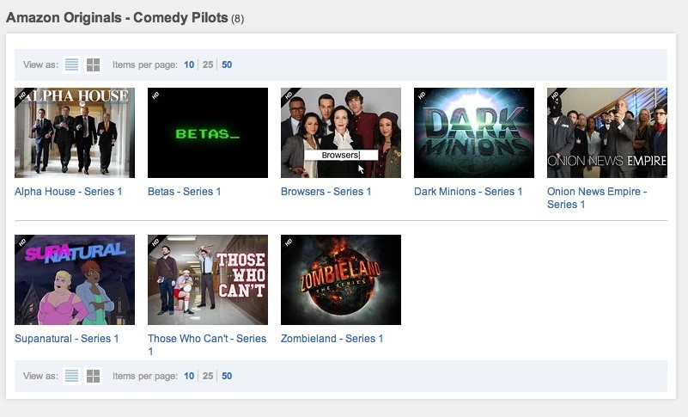This screenshot has width=688, height=417.
Task: Open 'Those Who Can't - Series 1' link
Action: pos(207,345)
